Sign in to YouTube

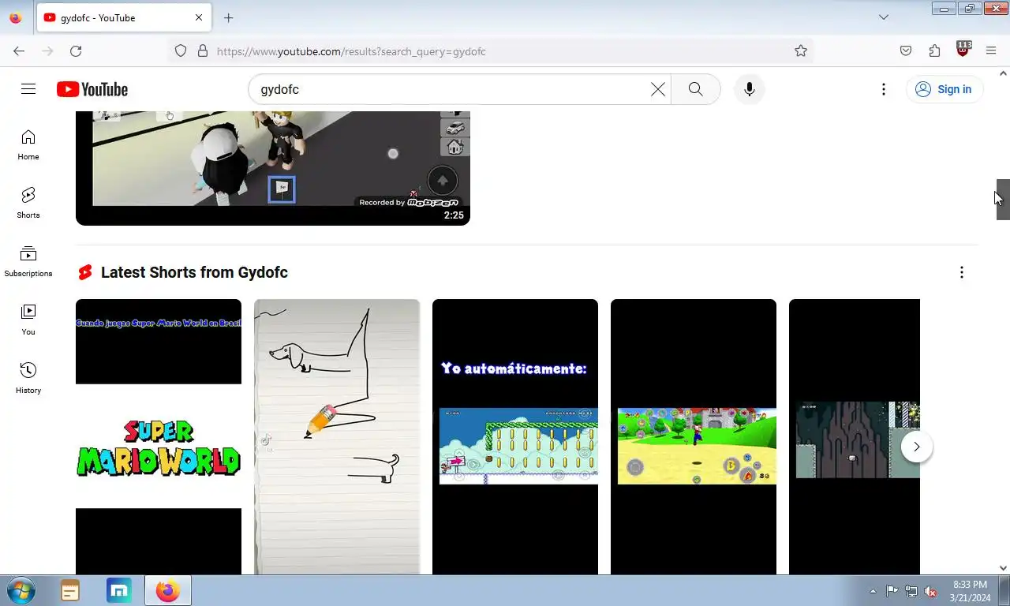(x=945, y=89)
